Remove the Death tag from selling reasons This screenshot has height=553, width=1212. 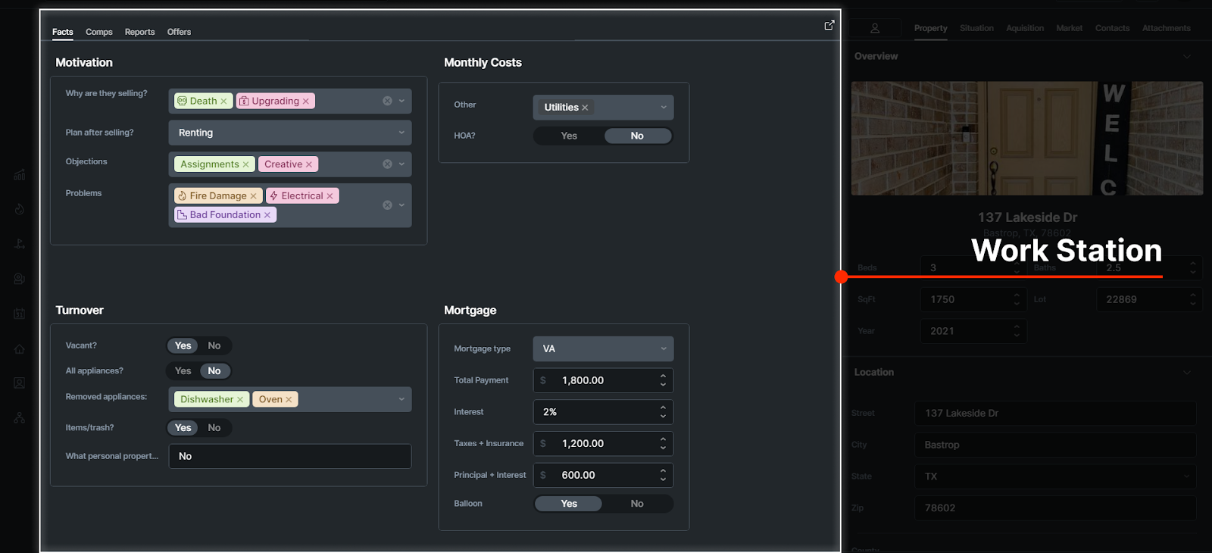(x=223, y=102)
